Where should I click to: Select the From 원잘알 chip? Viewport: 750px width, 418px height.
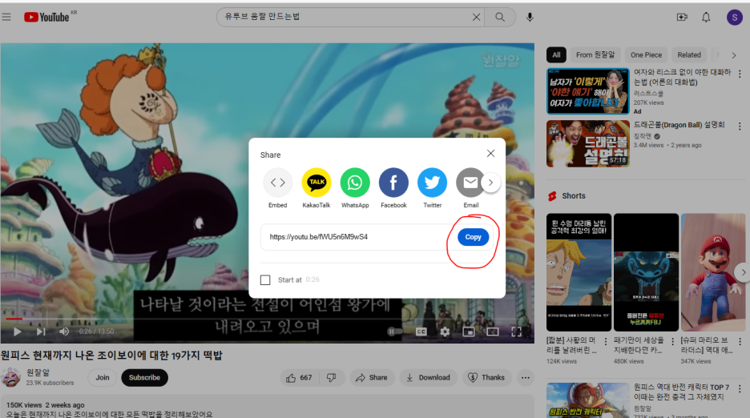coord(595,55)
